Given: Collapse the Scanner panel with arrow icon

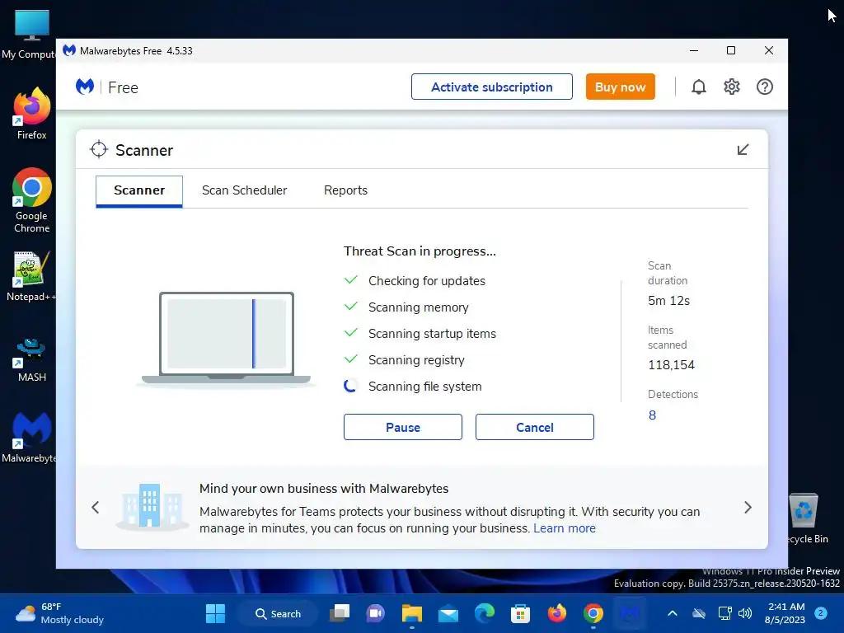Looking at the screenshot, I should pyautogui.click(x=743, y=150).
